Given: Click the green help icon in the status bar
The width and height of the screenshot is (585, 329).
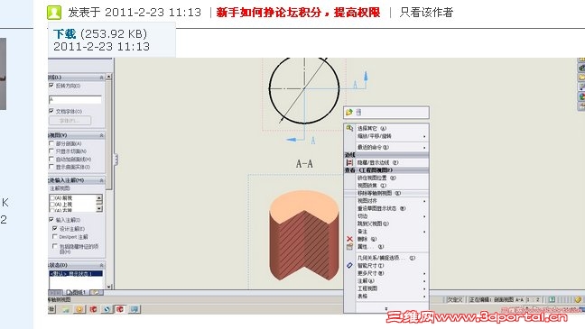Looking at the screenshot, I should (552, 299).
